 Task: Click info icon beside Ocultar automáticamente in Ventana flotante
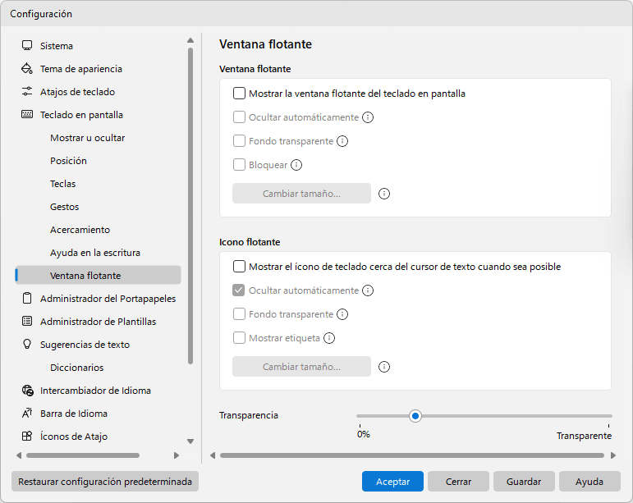point(368,117)
